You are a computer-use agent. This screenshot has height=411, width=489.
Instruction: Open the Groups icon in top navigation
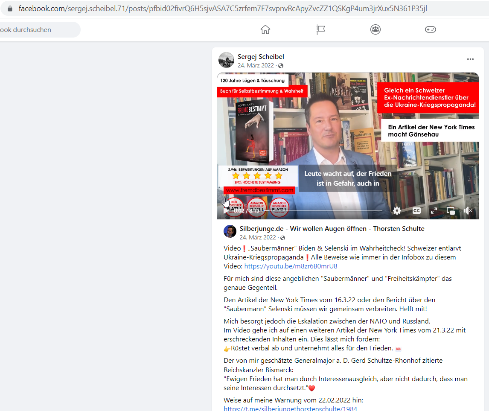point(375,29)
